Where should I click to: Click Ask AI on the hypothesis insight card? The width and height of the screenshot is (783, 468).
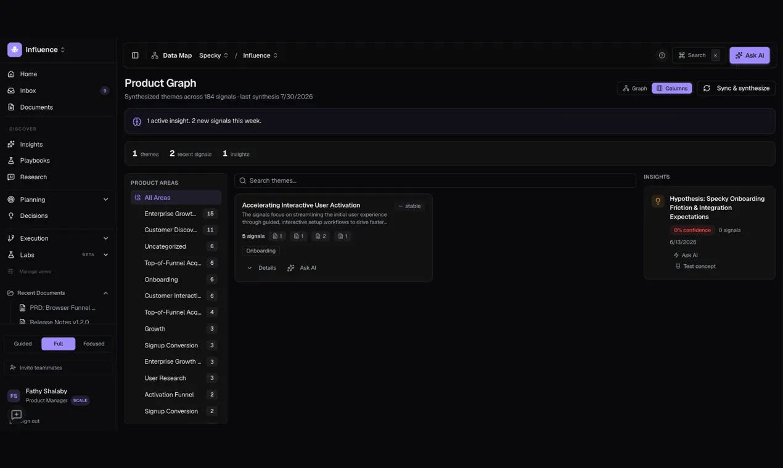click(686, 255)
